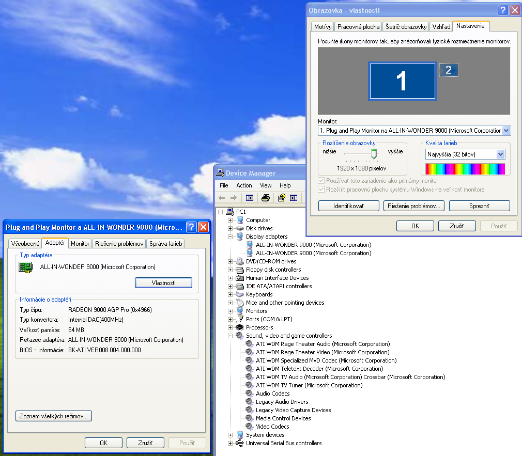Switch to the Šetrič obrazovky tab
This screenshot has width=522, height=456.
pos(406,27)
